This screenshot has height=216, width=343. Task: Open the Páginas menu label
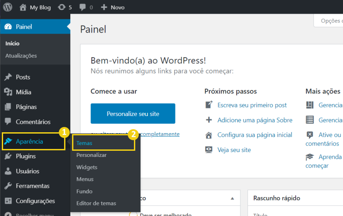tap(26, 107)
